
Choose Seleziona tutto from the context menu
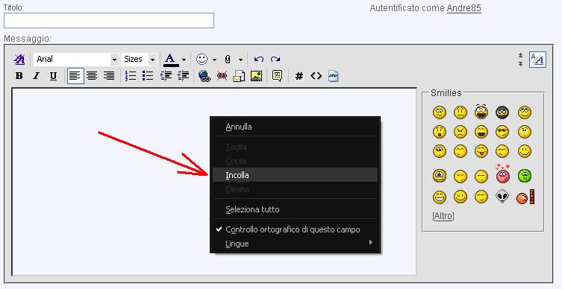click(x=295, y=209)
